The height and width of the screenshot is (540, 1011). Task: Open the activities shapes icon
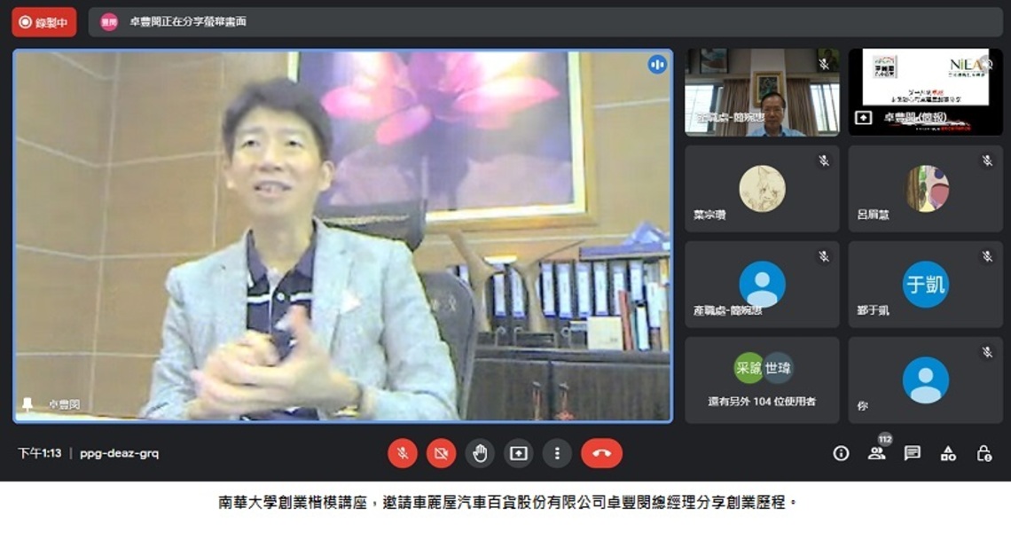948,454
